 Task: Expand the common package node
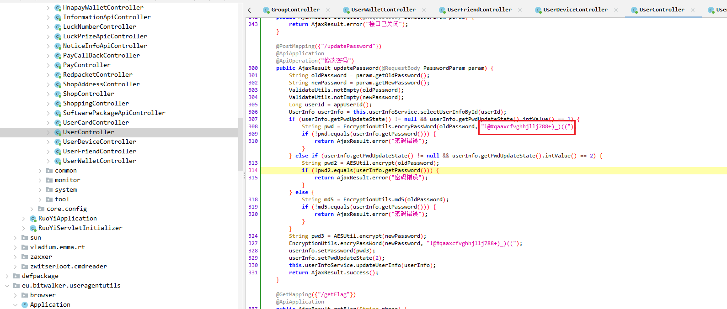40,171
